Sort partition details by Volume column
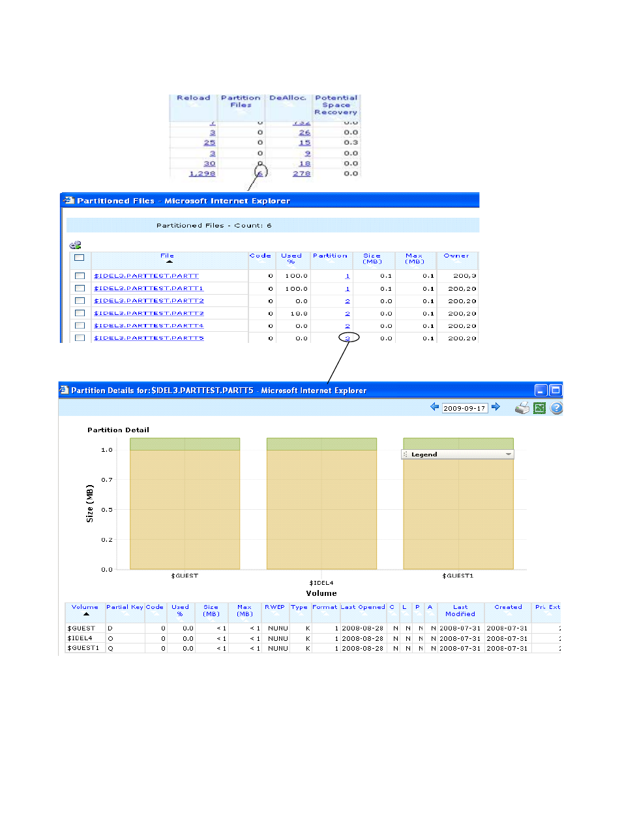 (x=85, y=607)
